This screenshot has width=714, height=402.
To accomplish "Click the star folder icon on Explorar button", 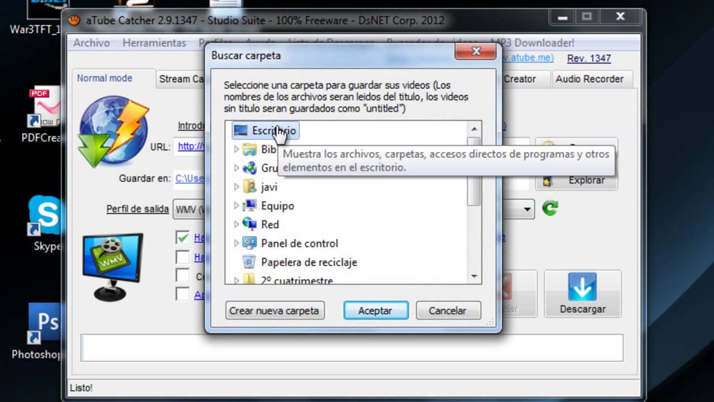I will [547, 180].
